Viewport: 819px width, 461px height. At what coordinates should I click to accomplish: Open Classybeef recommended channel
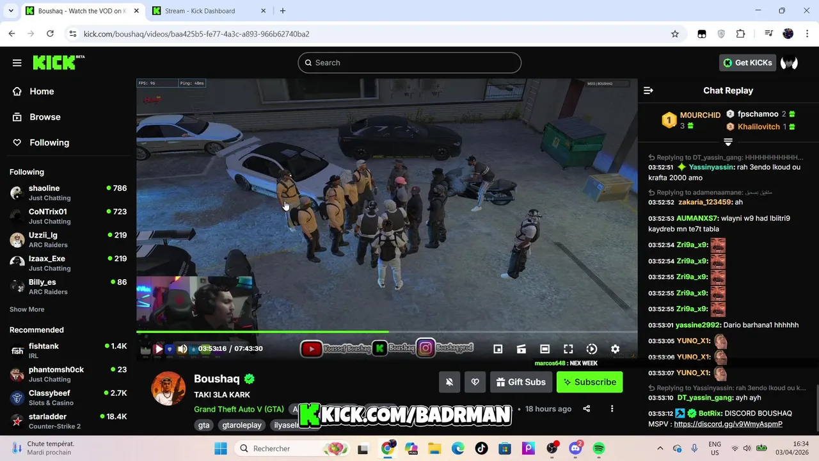pos(68,398)
